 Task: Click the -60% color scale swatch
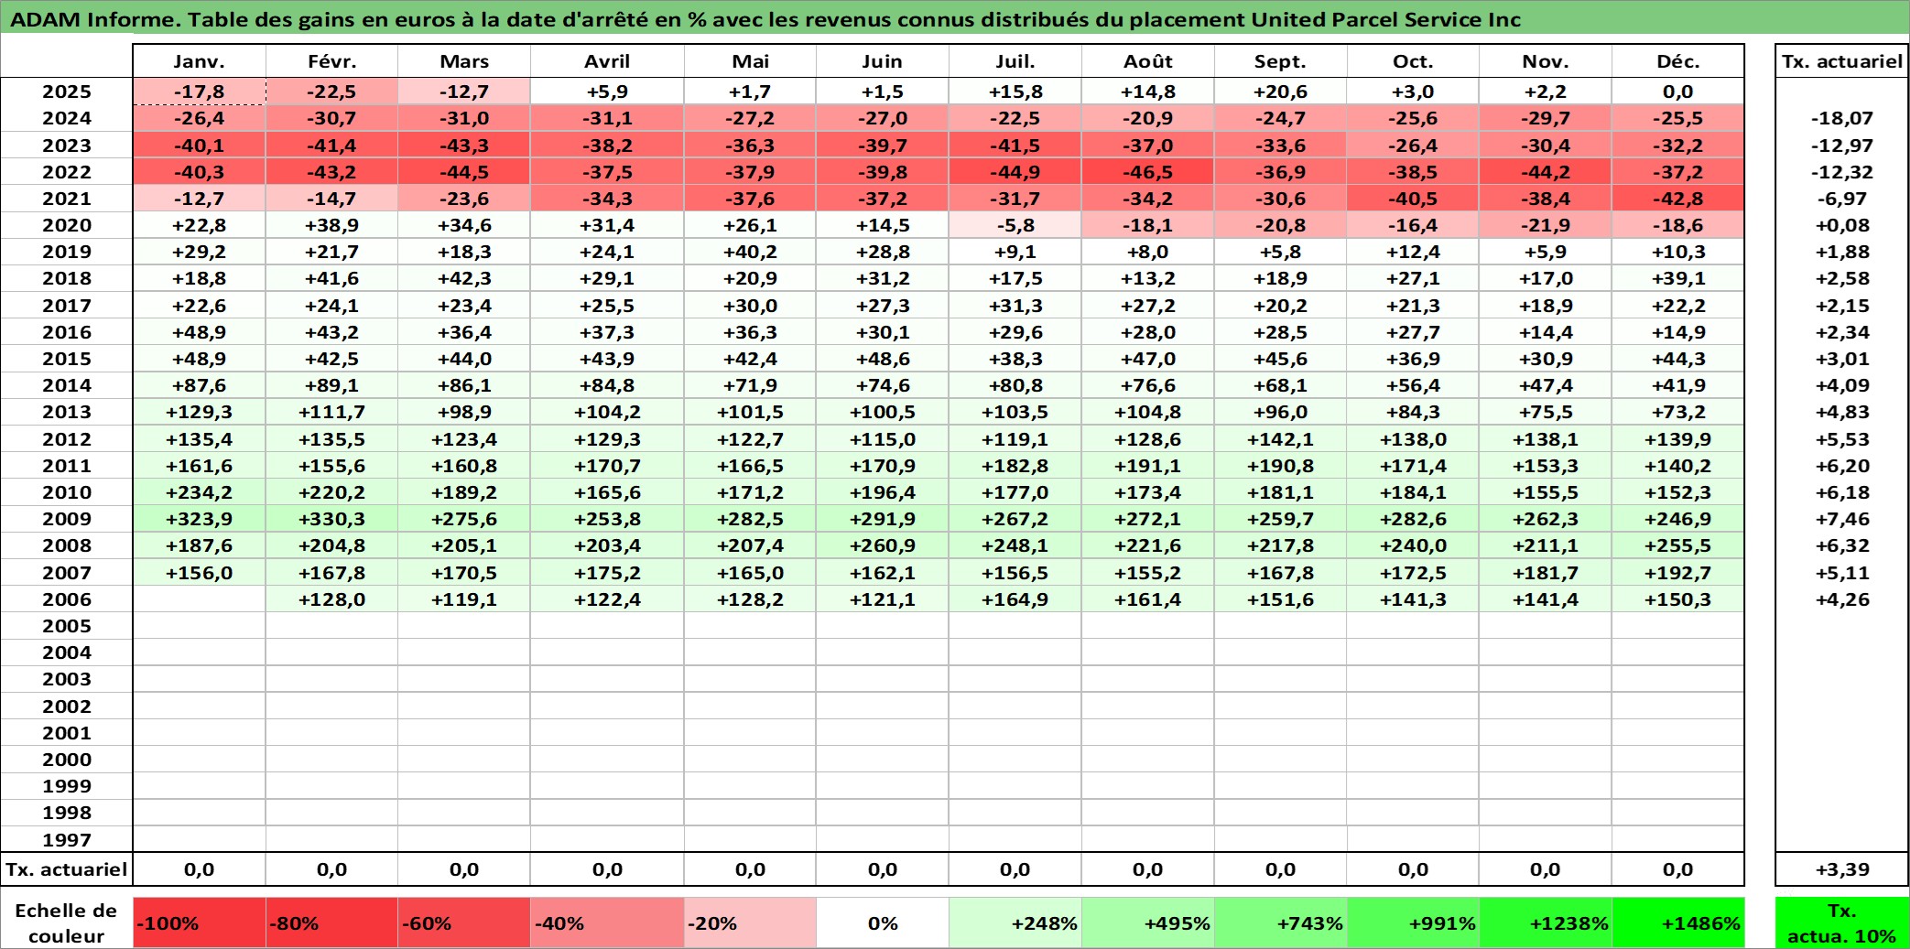coord(464,922)
